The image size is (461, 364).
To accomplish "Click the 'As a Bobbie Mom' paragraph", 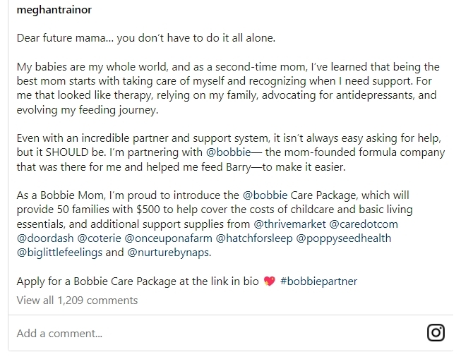I will (x=215, y=224).
